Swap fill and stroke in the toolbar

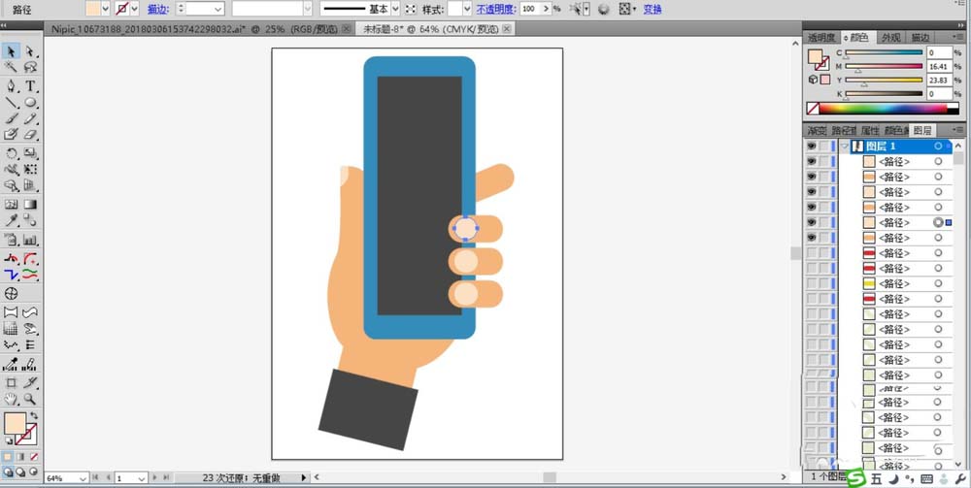coord(34,415)
